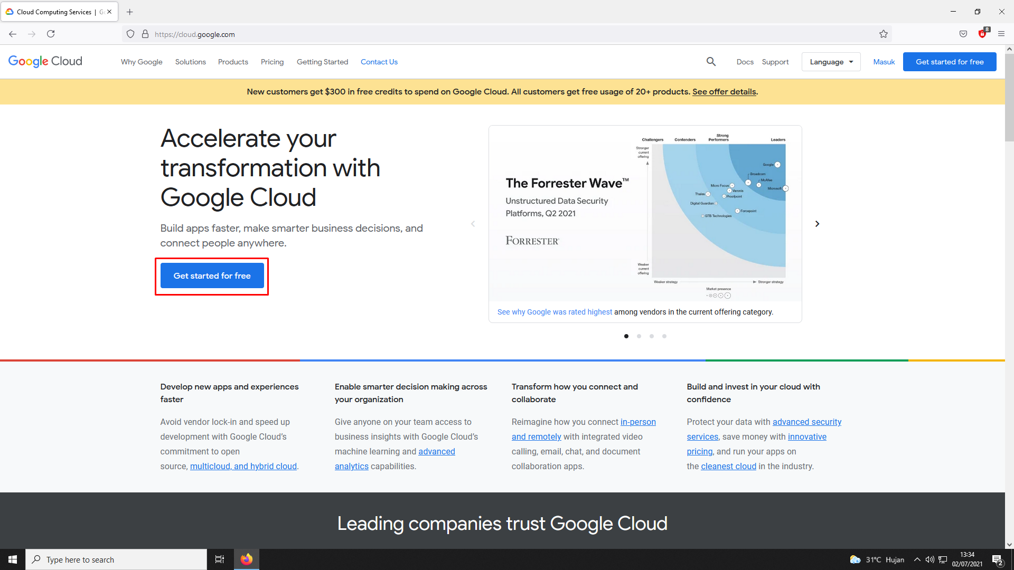This screenshot has height=570, width=1014.
Task: Click the hero Get started for free button
Action: click(212, 276)
